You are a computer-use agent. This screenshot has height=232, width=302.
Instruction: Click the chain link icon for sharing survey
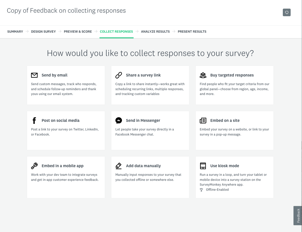point(119,75)
